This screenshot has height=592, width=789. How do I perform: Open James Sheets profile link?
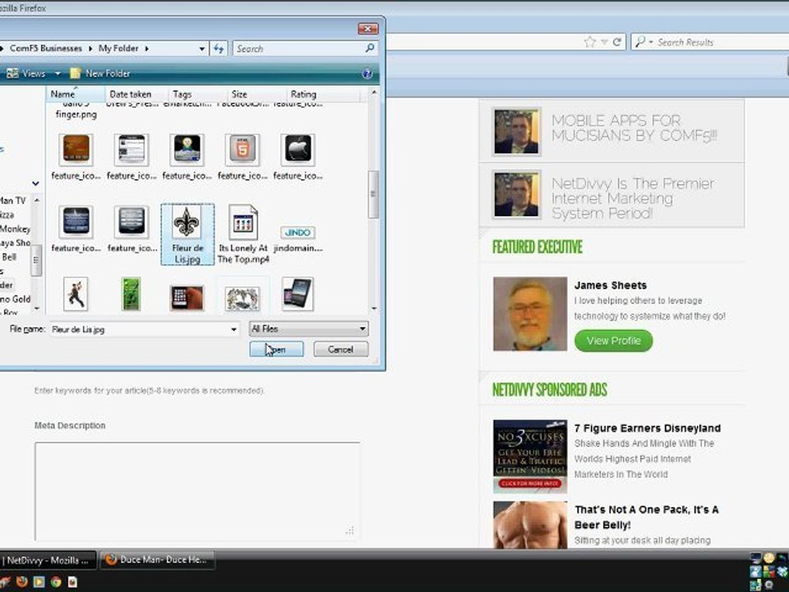click(x=611, y=285)
